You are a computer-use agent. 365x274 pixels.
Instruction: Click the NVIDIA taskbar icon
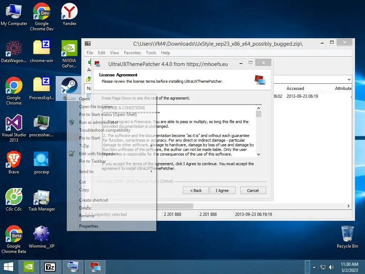(x=29, y=267)
